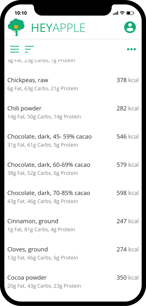146x306 pixels.
Task: Tap the HeyApple tree logo
Action: point(16,27)
